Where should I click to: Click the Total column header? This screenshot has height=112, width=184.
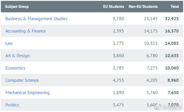point(175,7)
